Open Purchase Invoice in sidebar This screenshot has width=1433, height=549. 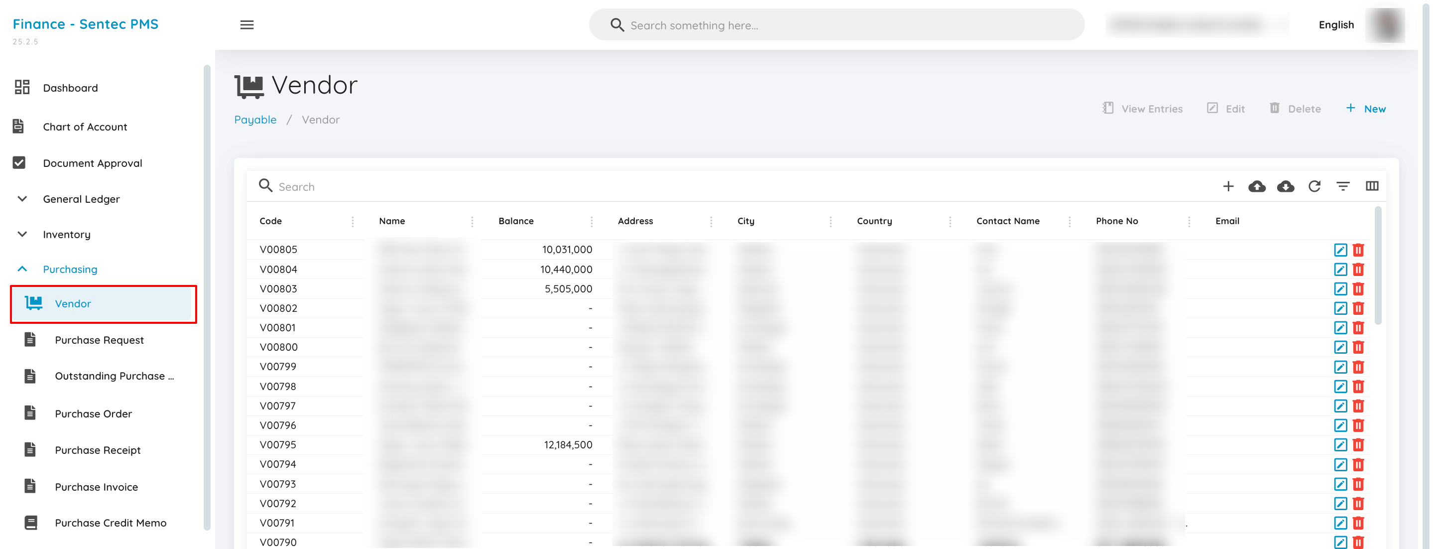96,487
